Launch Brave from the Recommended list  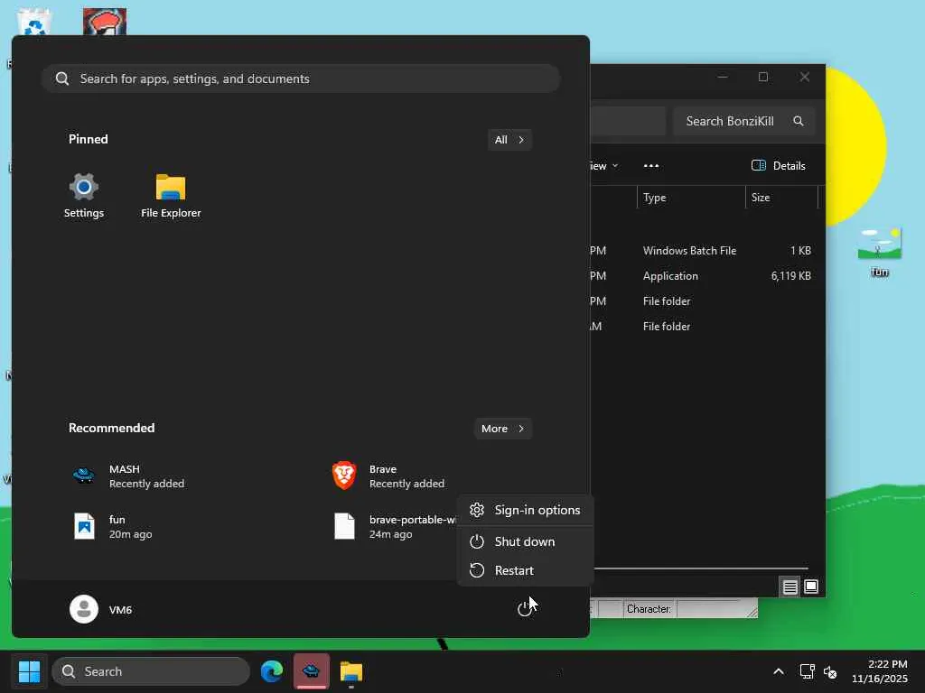388,476
